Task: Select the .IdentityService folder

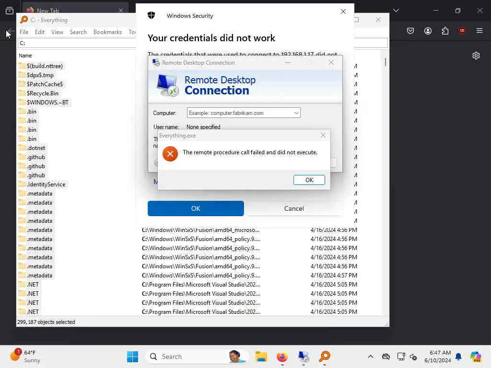Action: coord(46,184)
